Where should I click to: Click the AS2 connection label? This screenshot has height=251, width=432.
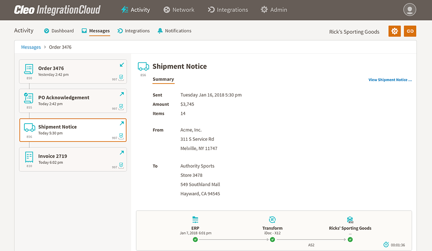coord(311,245)
